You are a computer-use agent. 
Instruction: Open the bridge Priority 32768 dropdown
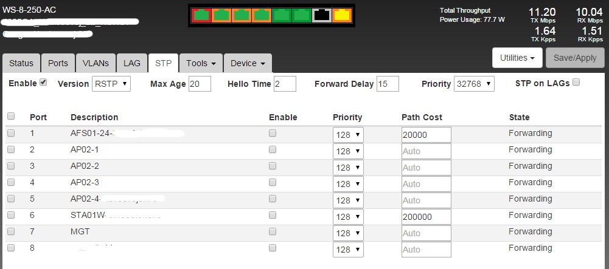[x=474, y=84]
